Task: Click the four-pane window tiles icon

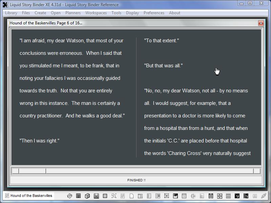Action: (x=220, y=196)
